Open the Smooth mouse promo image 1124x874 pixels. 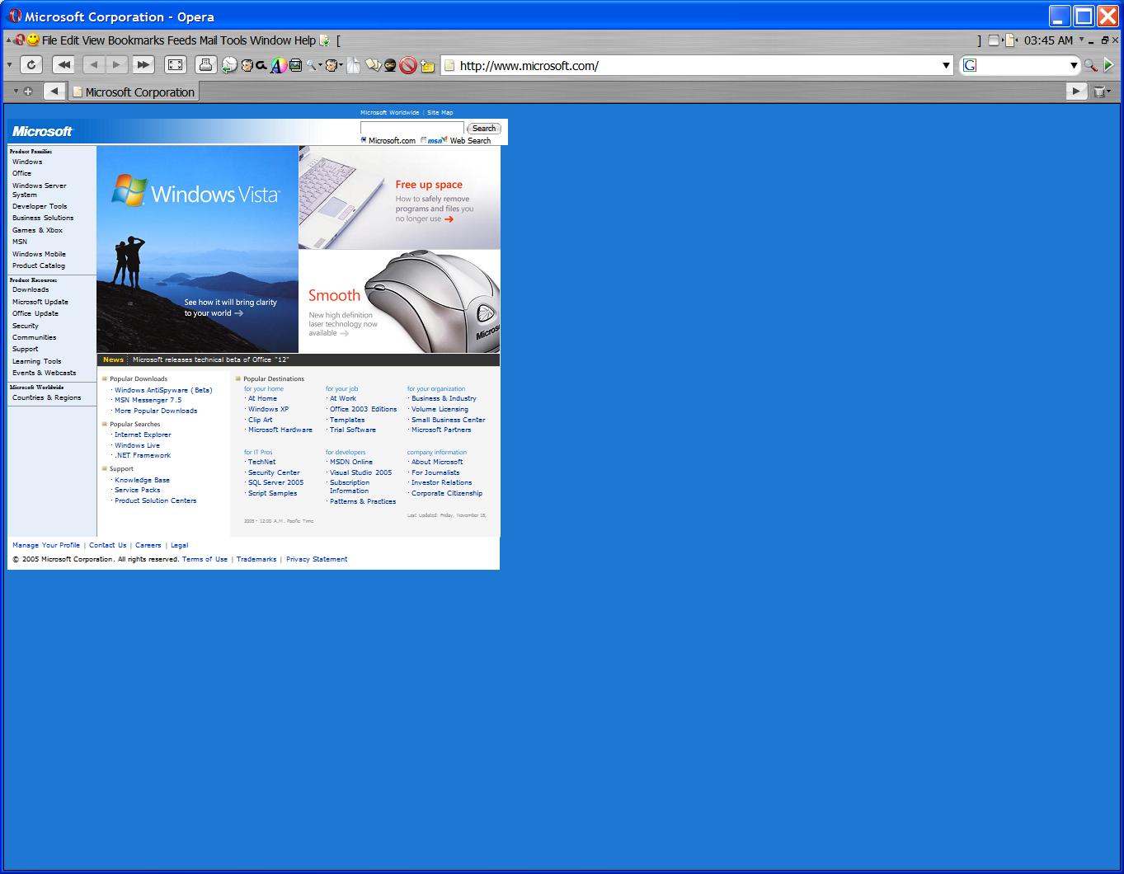coord(400,302)
